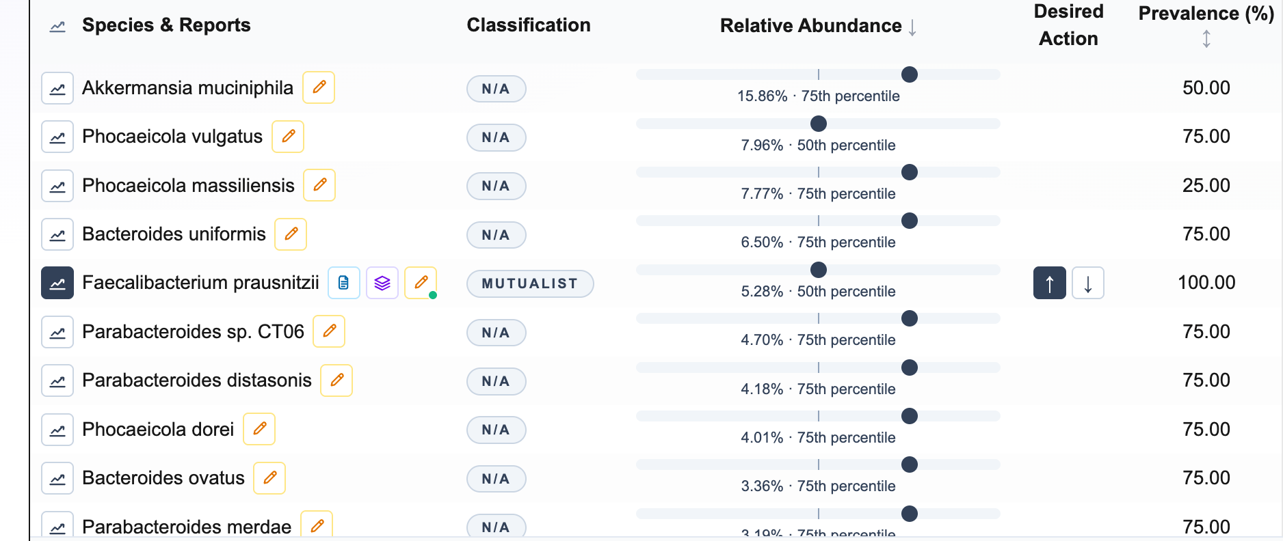Open the Faecalibacterium prausnitzii document report icon
Image resolution: width=1283 pixels, height=541 pixels.
click(344, 283)
